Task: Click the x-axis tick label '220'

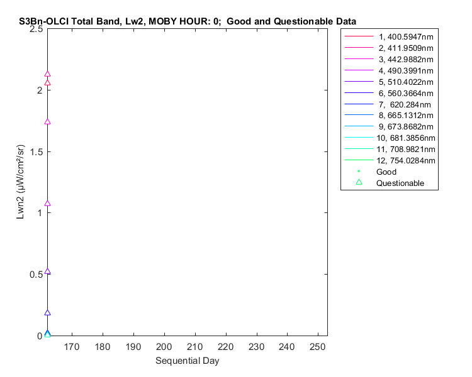Action: click(x=225, y=347)
